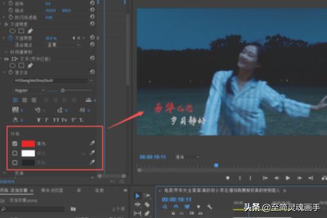Click the Go to Out point button
Screen dimensions: 327x218
311,178
